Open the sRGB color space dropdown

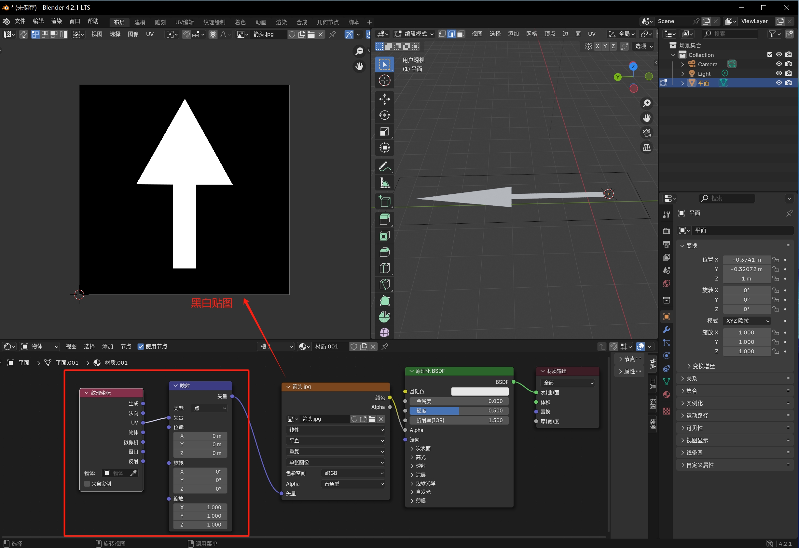pyautogui.click(x=353, y=473)
